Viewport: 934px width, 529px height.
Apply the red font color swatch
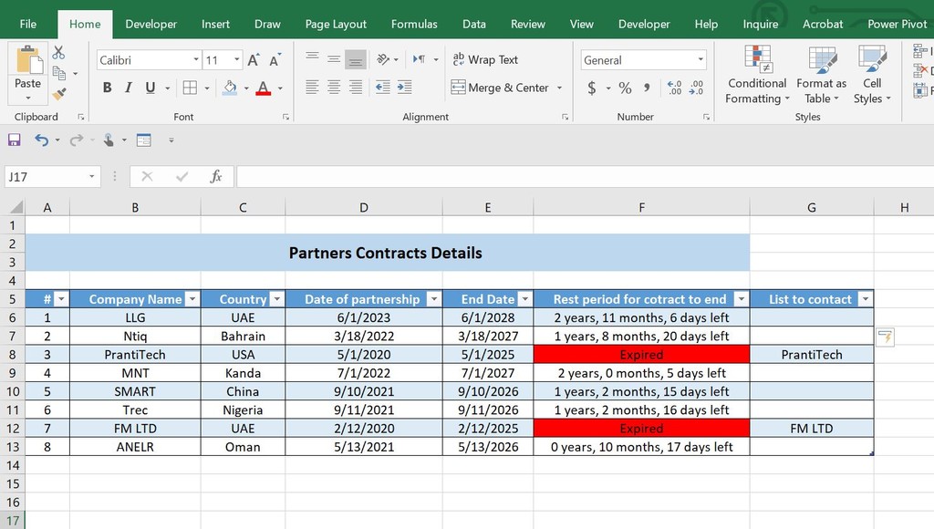point(264,88)
